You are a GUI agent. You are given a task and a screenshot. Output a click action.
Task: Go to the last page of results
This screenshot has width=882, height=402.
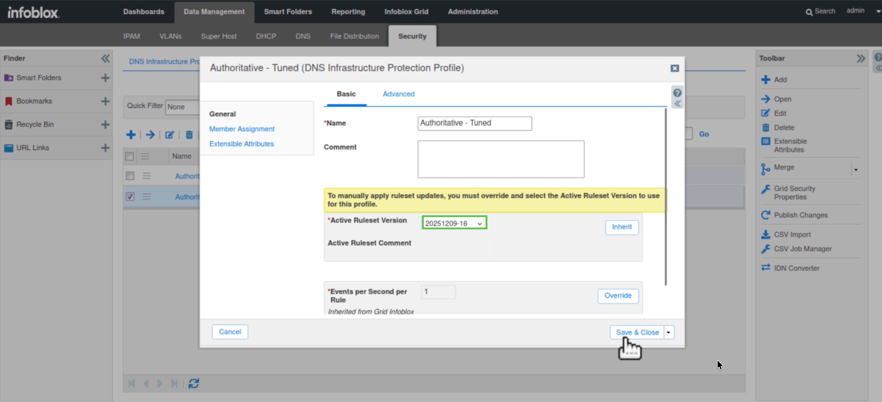pyautogui.click(x=174, y=384)
